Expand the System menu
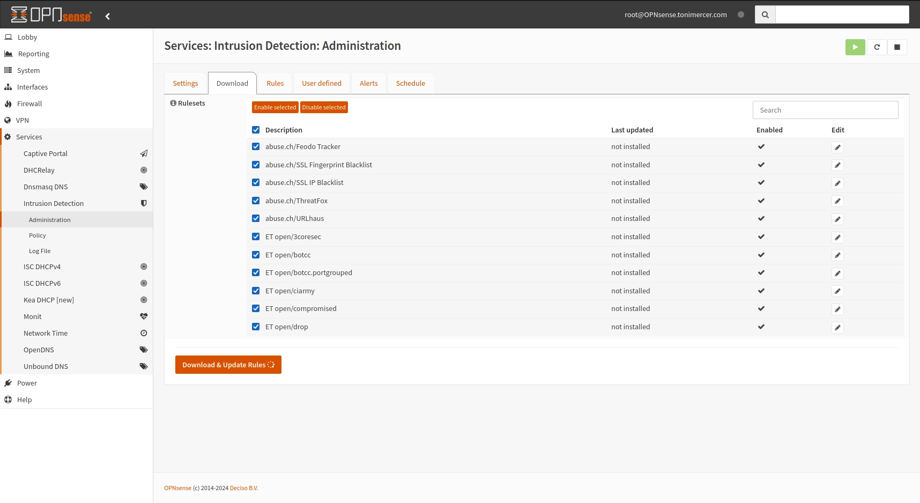 76,70
